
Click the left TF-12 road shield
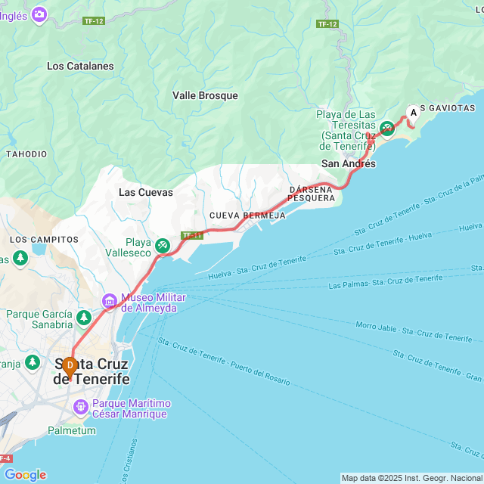pos(94,21)
